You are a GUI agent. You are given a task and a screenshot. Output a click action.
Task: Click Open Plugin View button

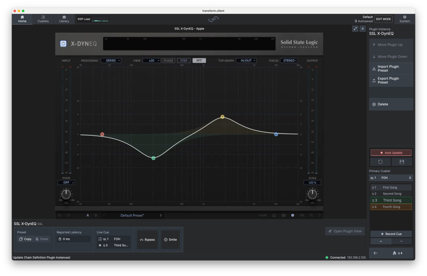point(345,231)
